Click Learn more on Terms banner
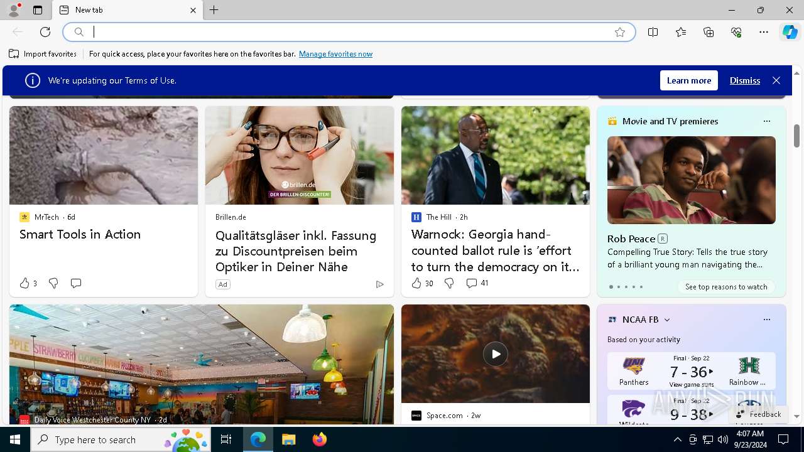 tap(689, 80)
